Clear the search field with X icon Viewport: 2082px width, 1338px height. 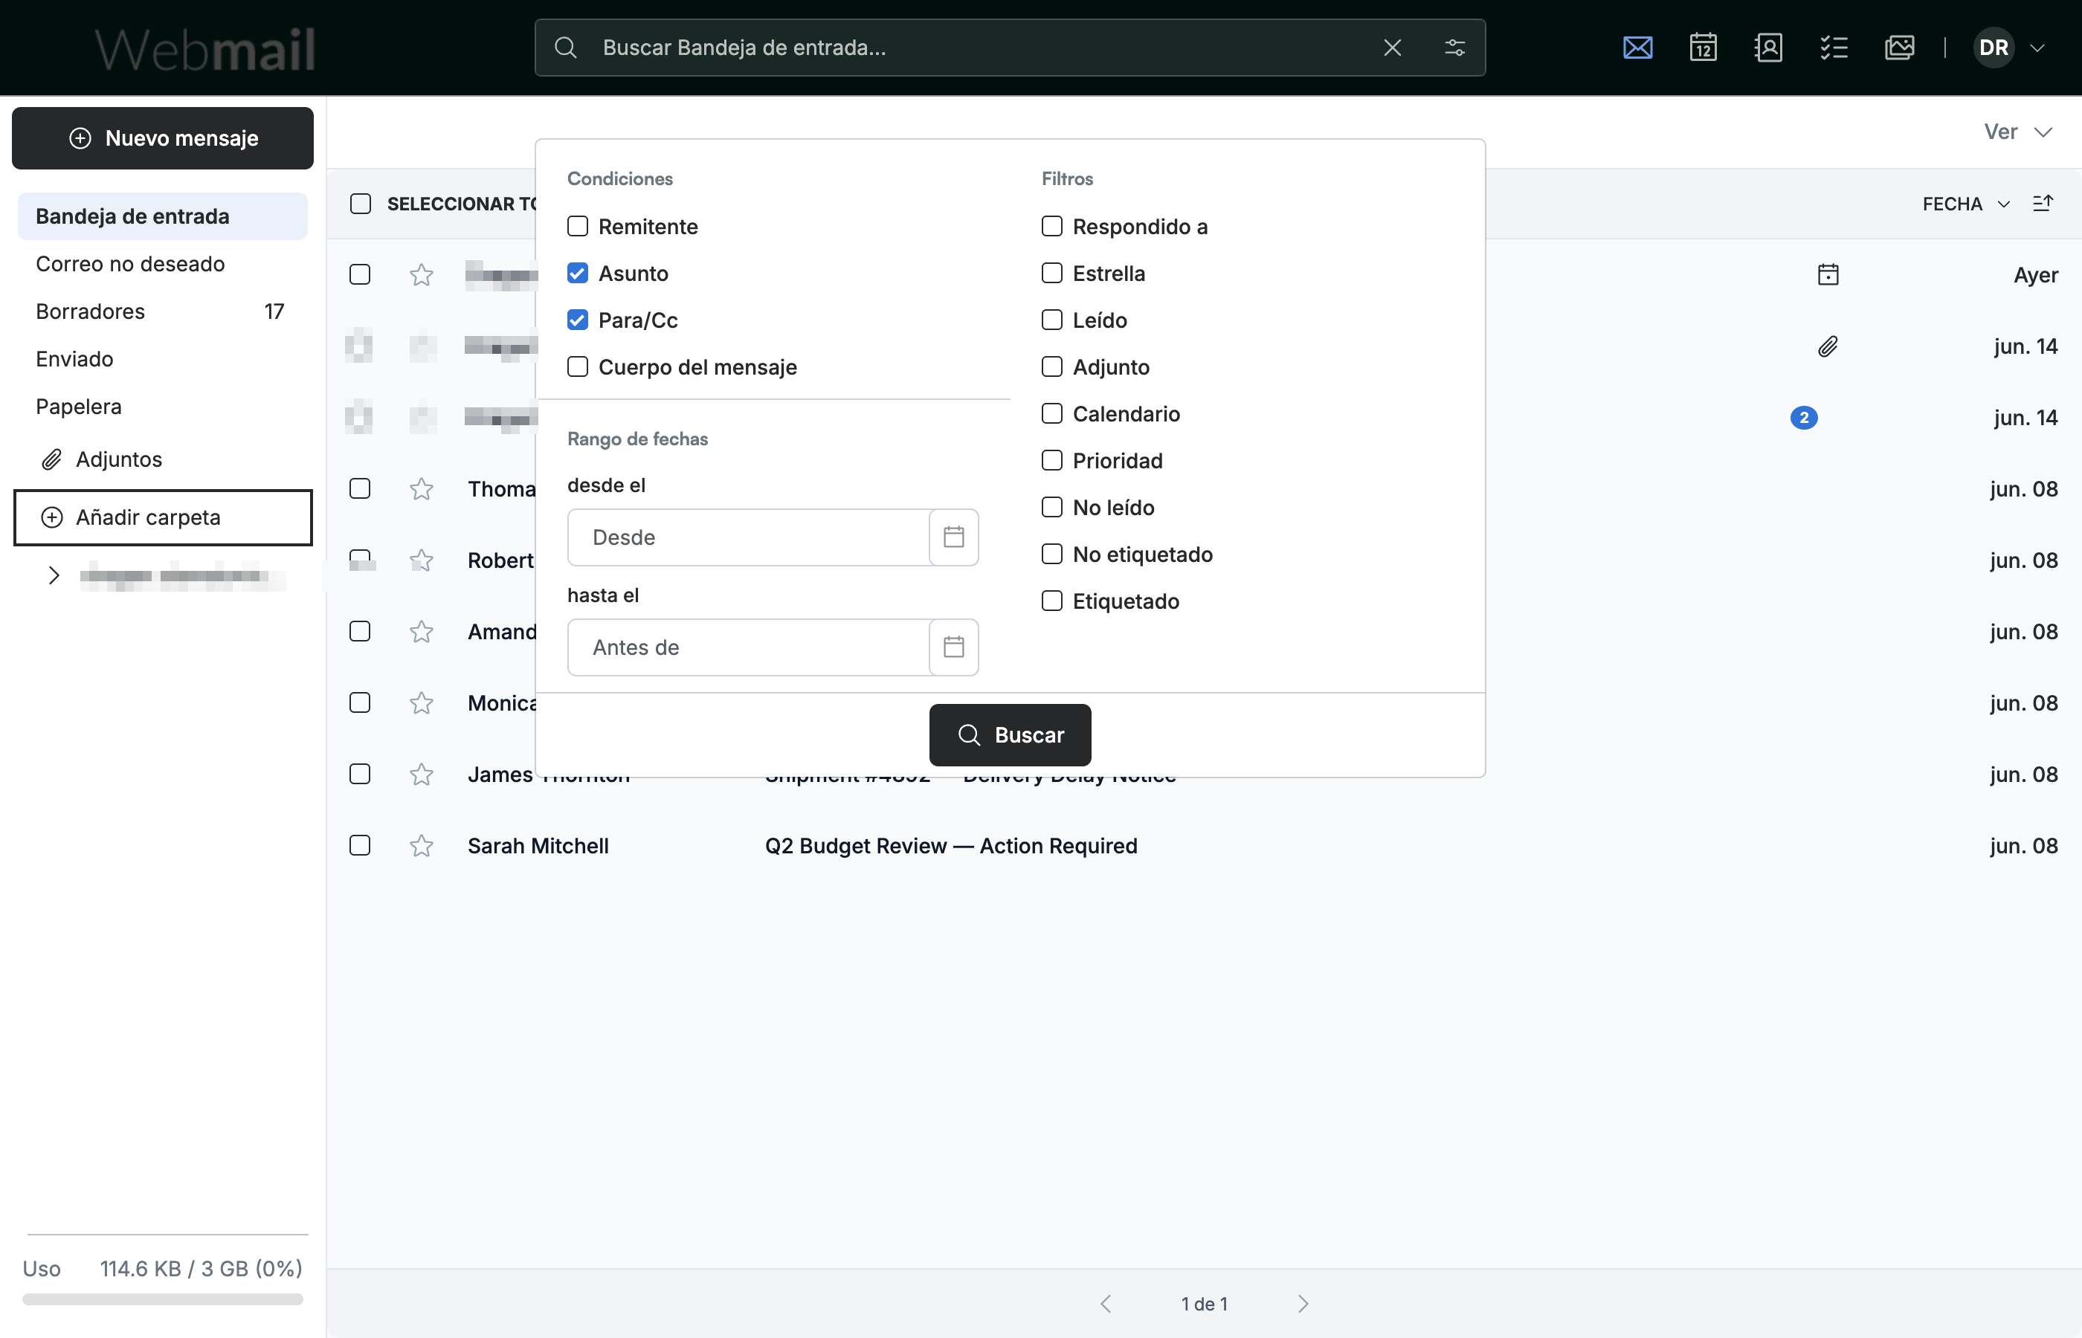[1392, 48]
